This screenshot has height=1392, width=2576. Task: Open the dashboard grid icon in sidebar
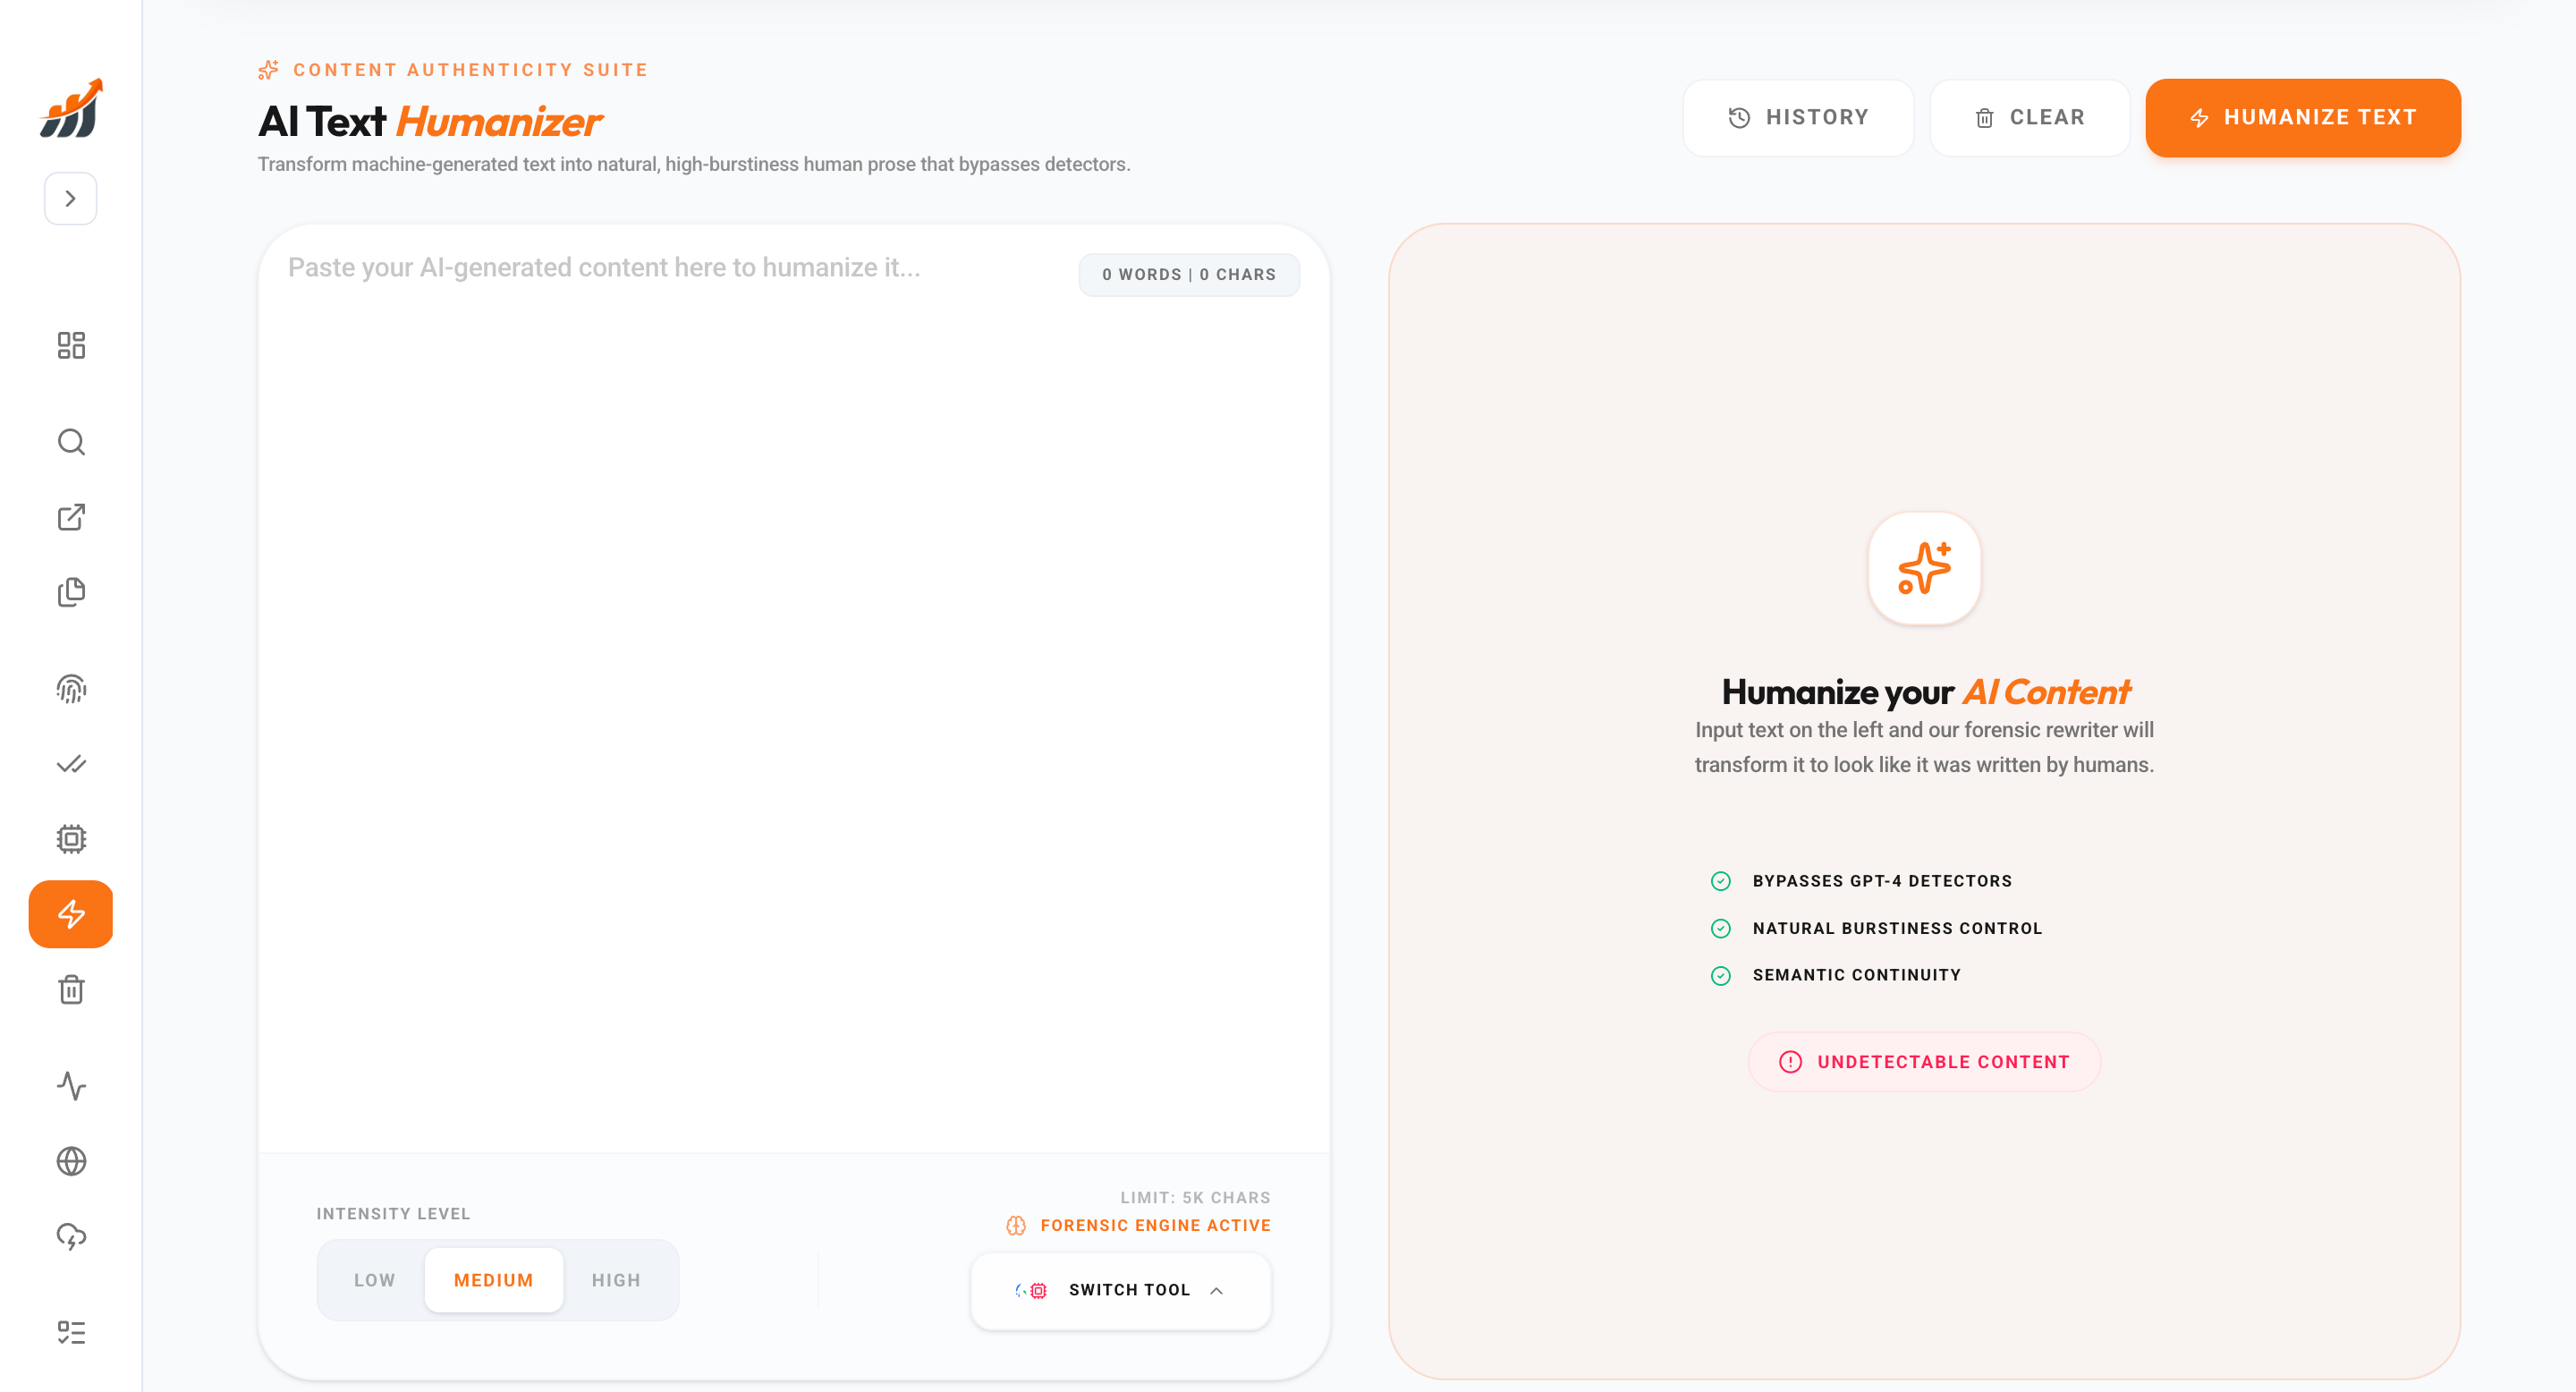[x=71, y=345]
